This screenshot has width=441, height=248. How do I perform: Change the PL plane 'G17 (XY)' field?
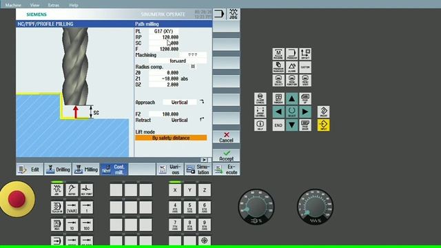coord(164,31)
